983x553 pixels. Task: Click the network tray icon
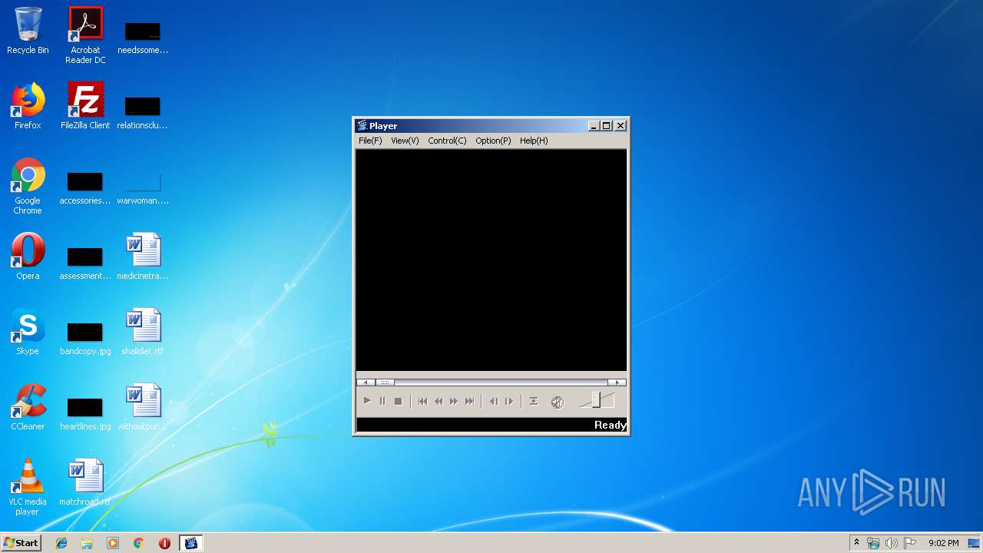pyautogui.click(x=873, y=543)
